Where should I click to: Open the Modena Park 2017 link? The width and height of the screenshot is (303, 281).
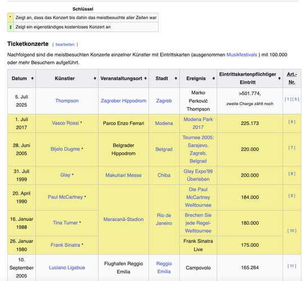[x=198, y=123]
